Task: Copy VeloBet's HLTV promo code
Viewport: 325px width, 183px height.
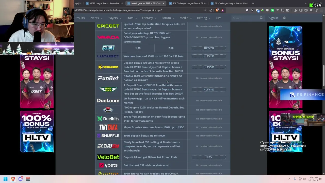Action: 209,157
